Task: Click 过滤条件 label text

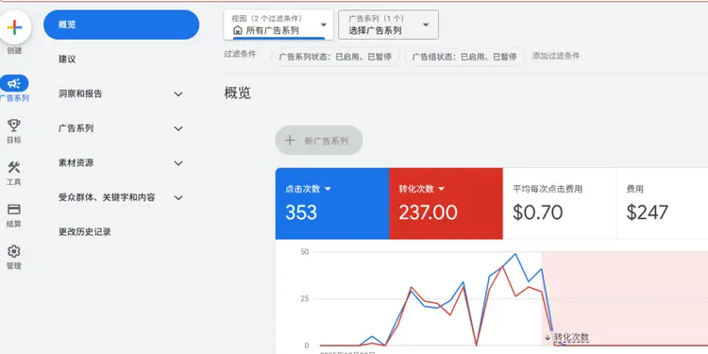Action: coord(240,54)
